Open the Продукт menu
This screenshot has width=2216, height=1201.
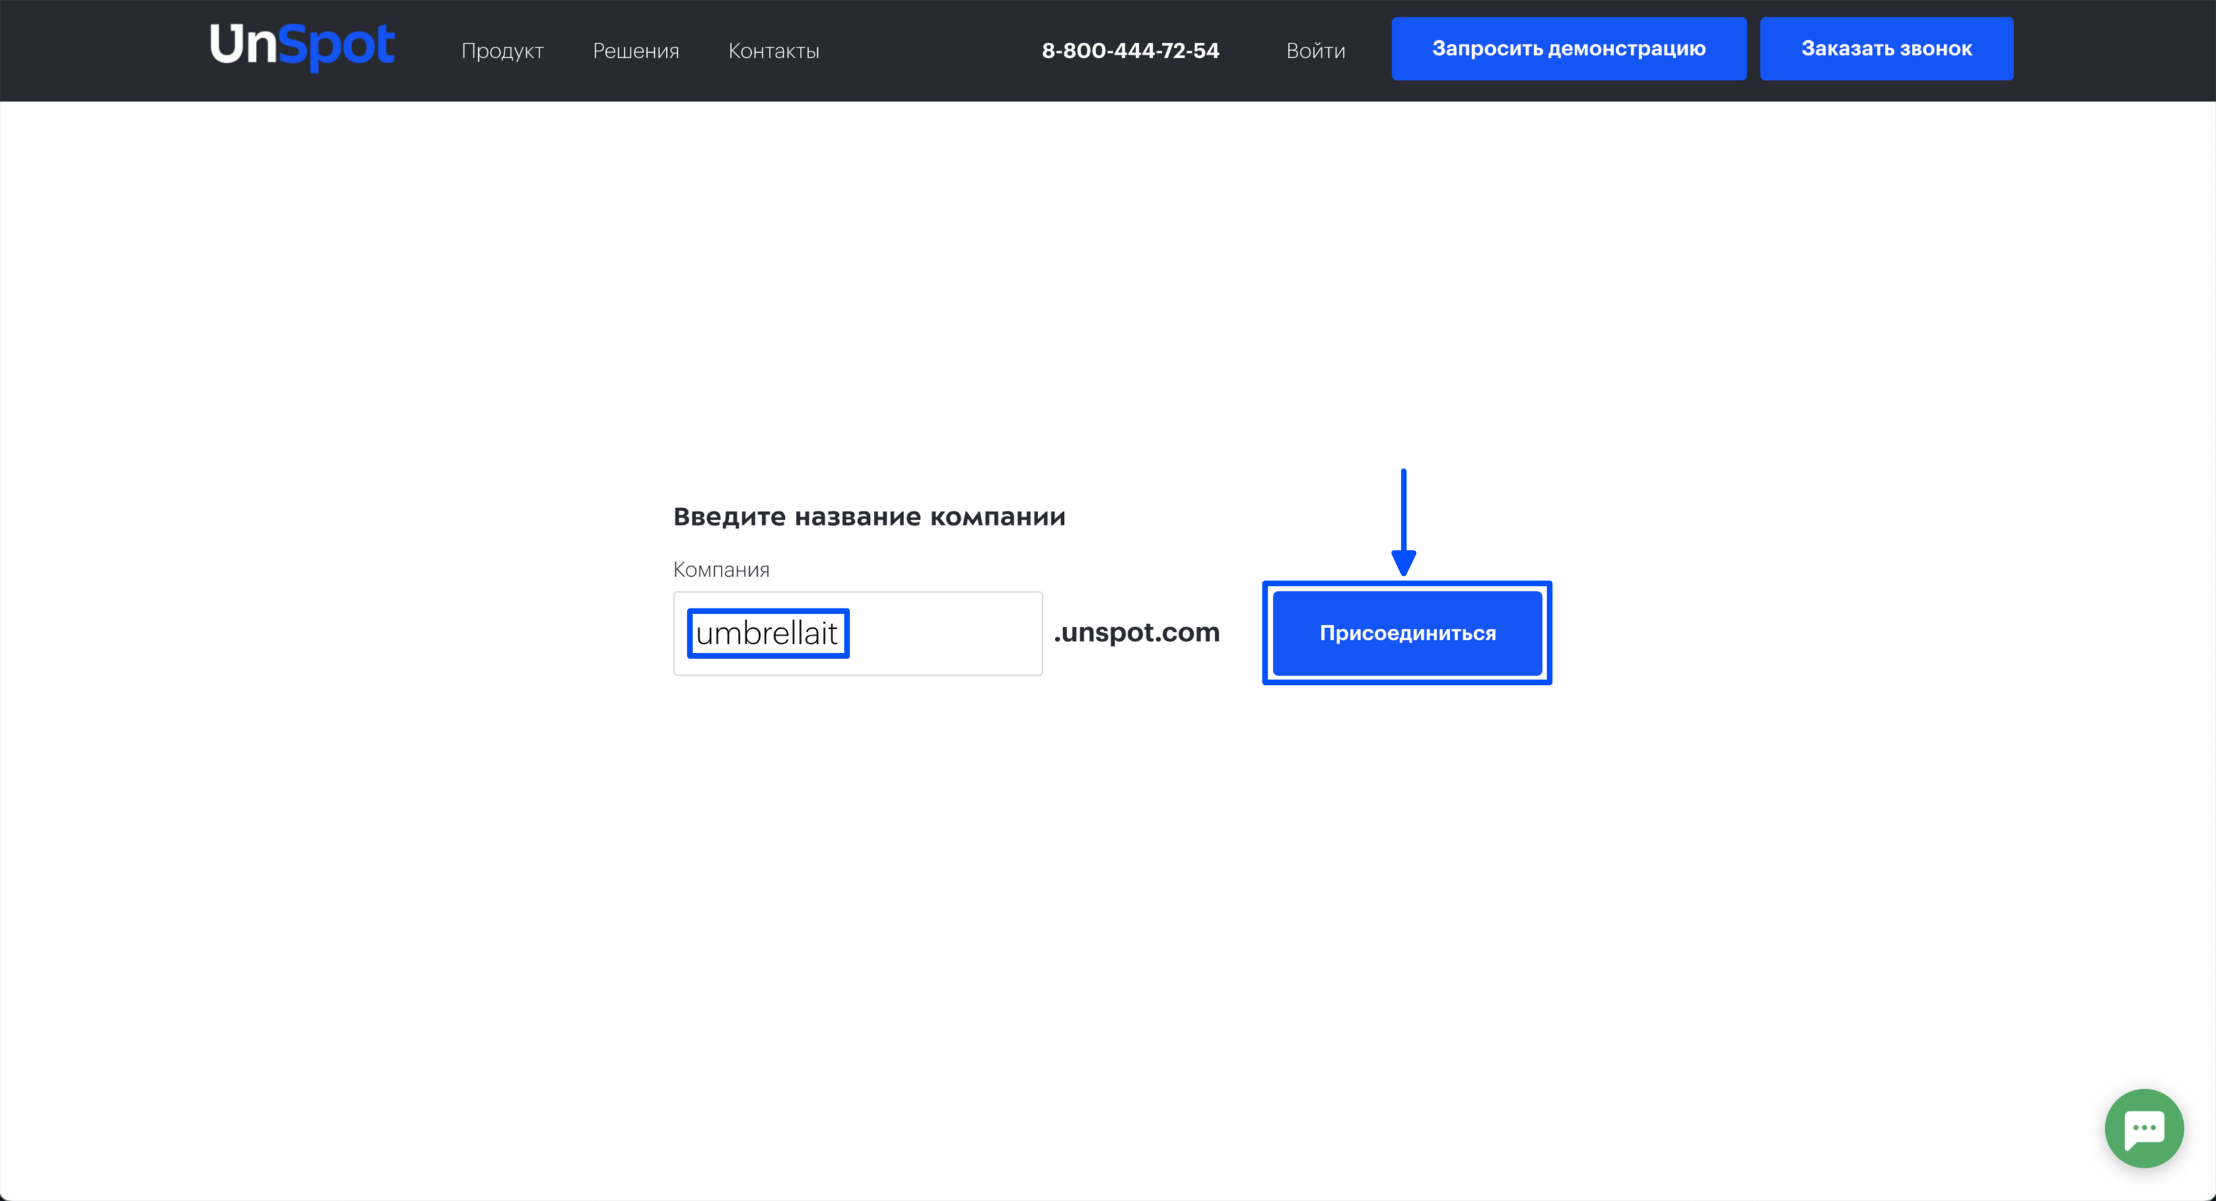[503, 51]
